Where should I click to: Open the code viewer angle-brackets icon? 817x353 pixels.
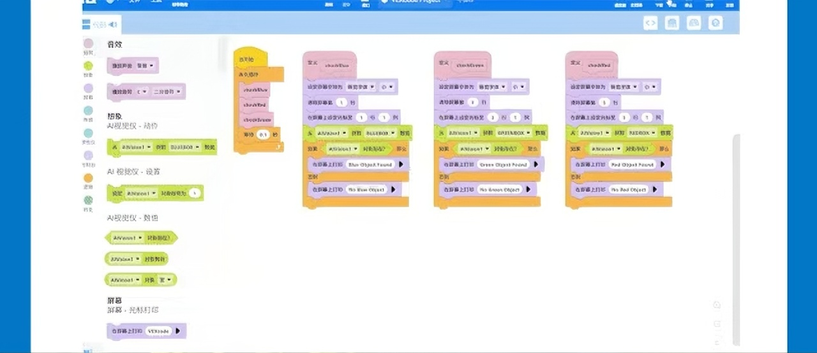pos(650,24)
